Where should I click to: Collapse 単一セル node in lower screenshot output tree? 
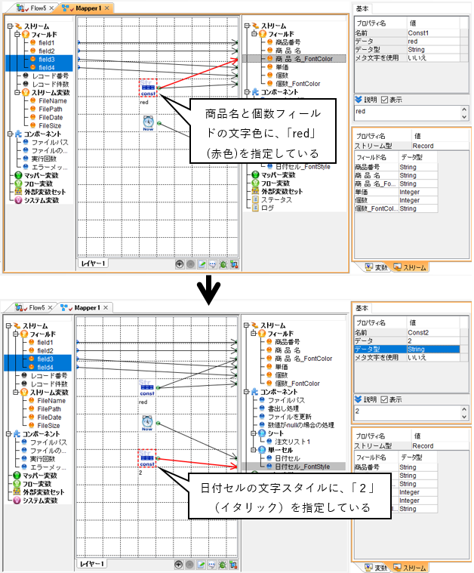pyautogui.click(x=254, y=450)
